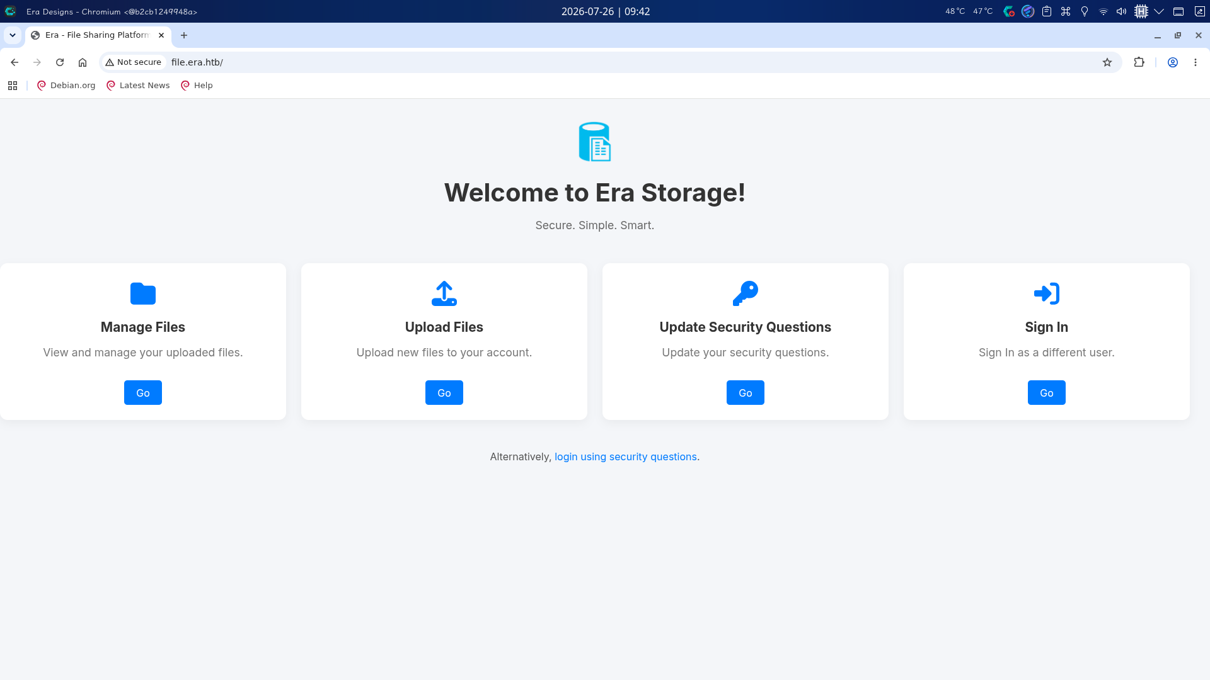
Task: Click the Upload Files arrow icon
Action: click(444, 293)
